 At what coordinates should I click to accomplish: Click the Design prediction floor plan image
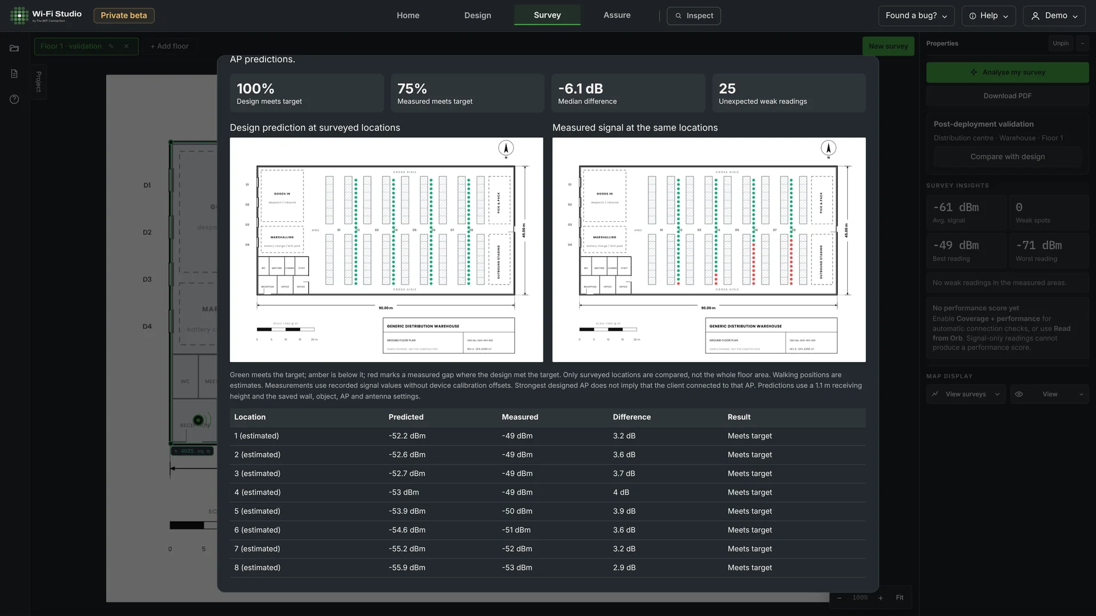click(386, 250)
